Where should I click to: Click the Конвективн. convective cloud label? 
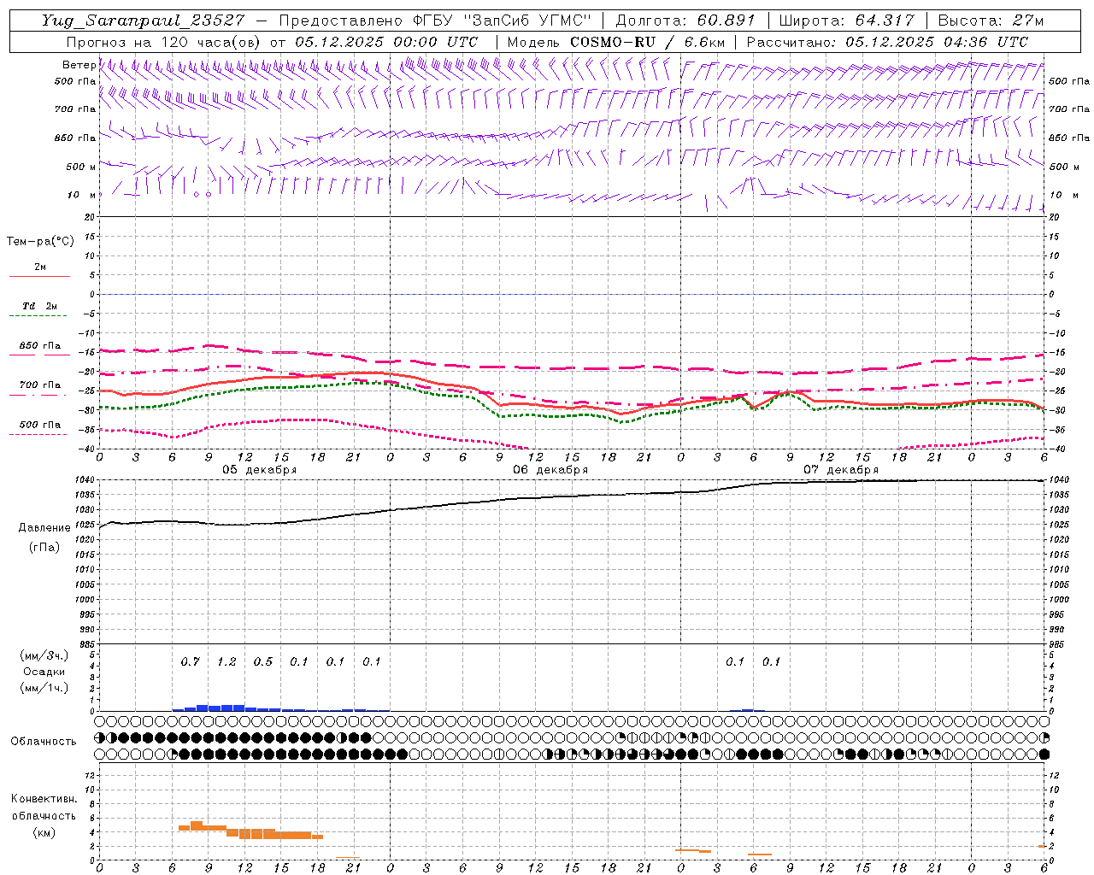point(44,799)
